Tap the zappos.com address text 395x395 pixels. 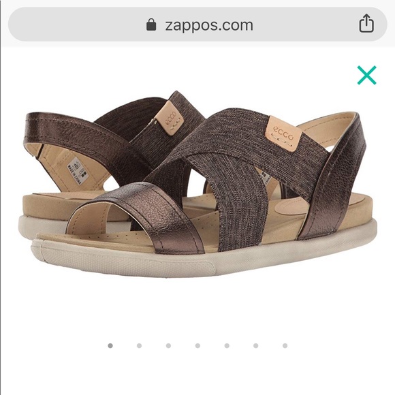(x=209, y=25)
